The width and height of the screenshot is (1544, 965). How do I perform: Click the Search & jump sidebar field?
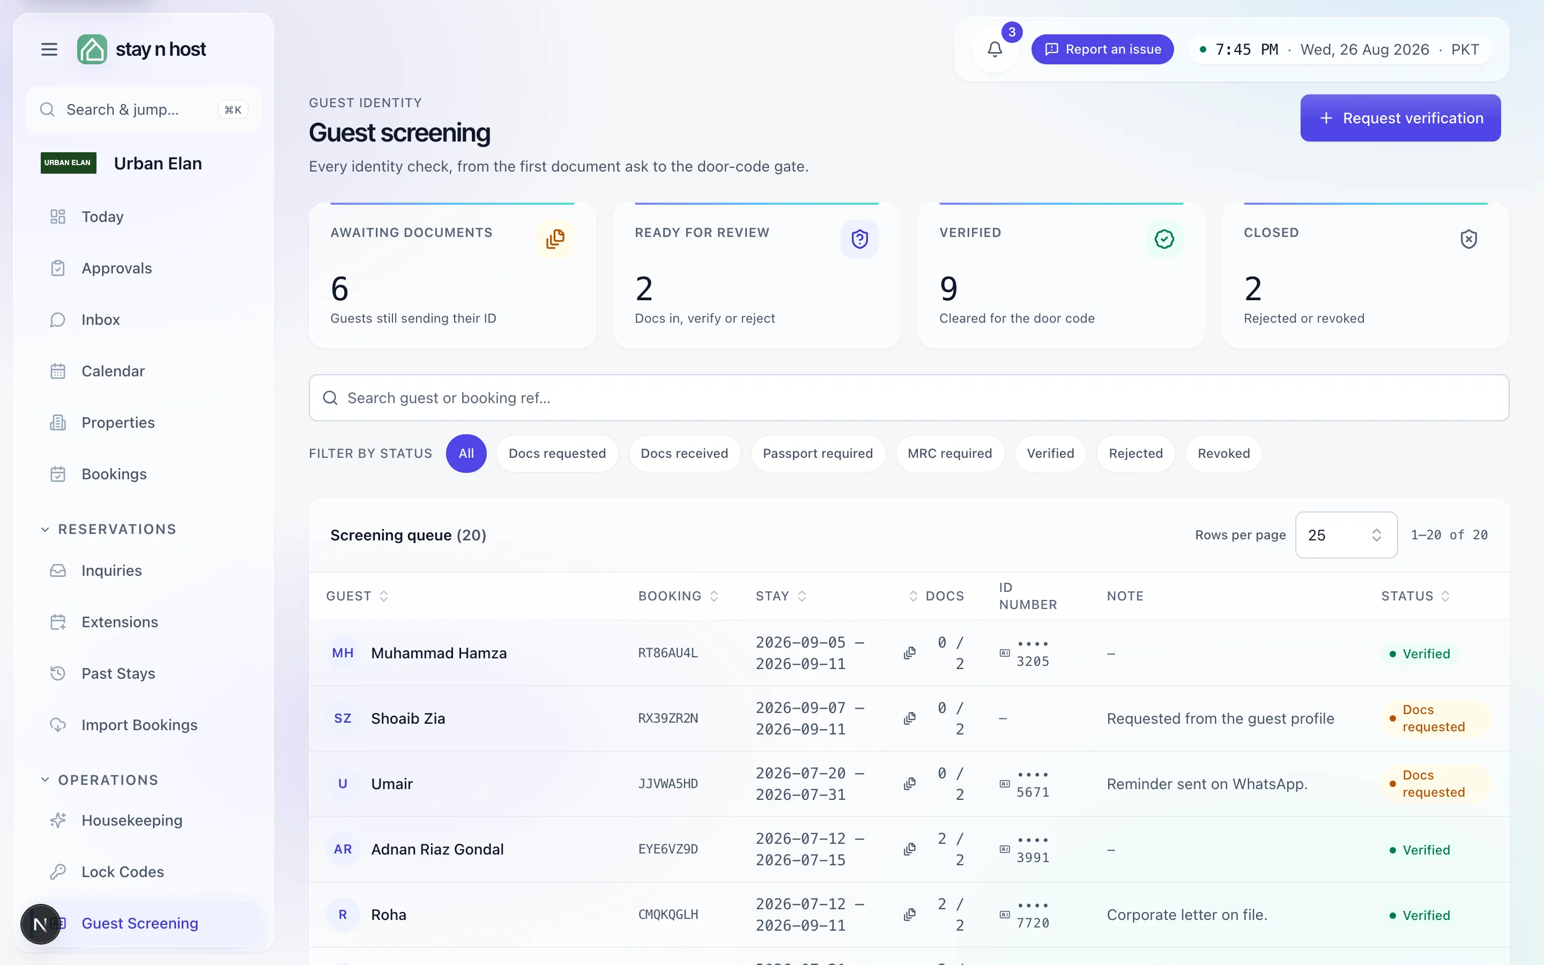pos(144,110)
